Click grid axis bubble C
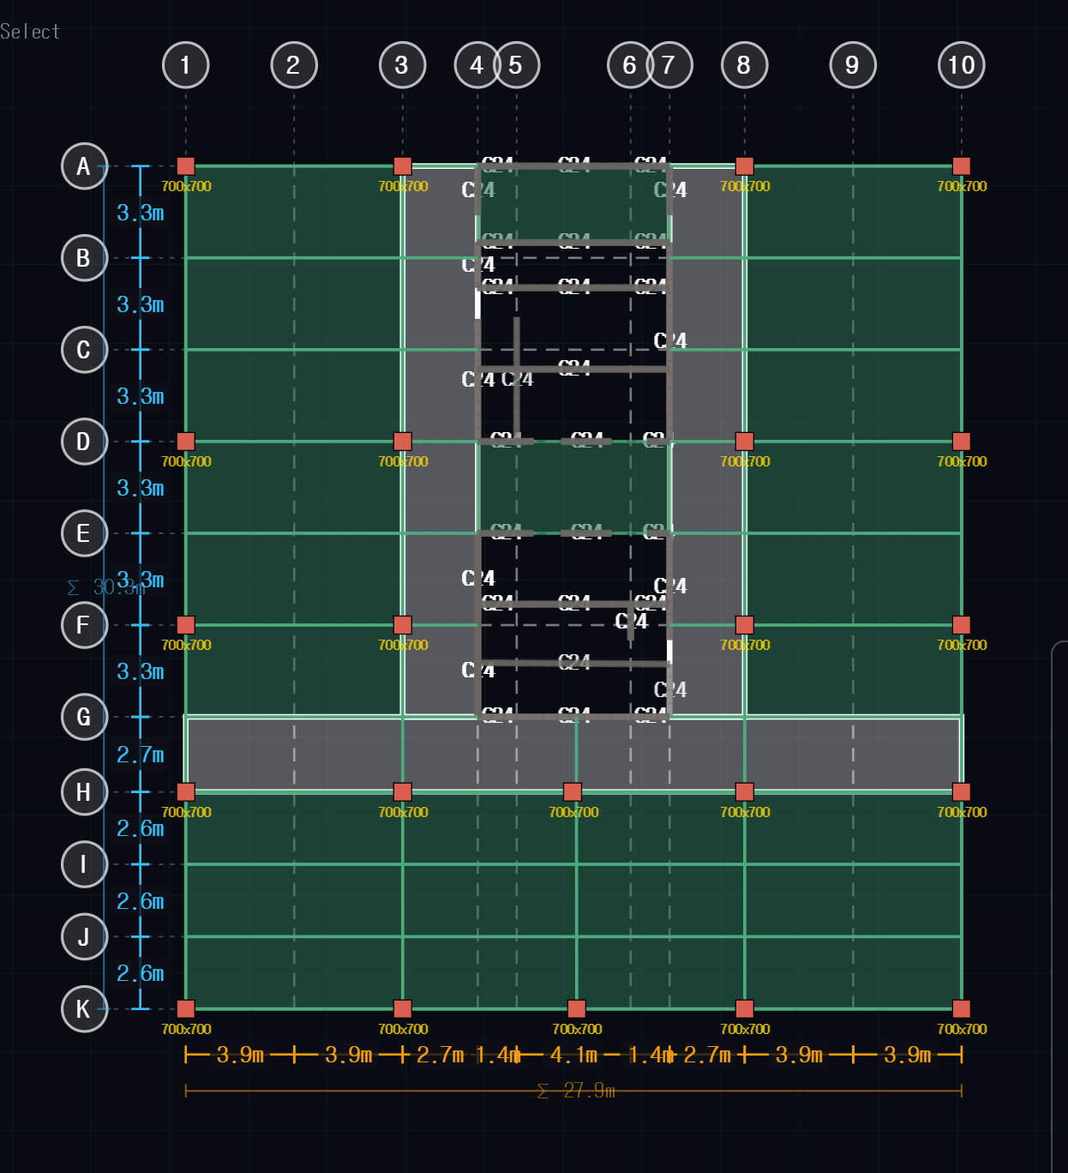The height and width of the screenshot is (1173, 1068). (84, 350)
